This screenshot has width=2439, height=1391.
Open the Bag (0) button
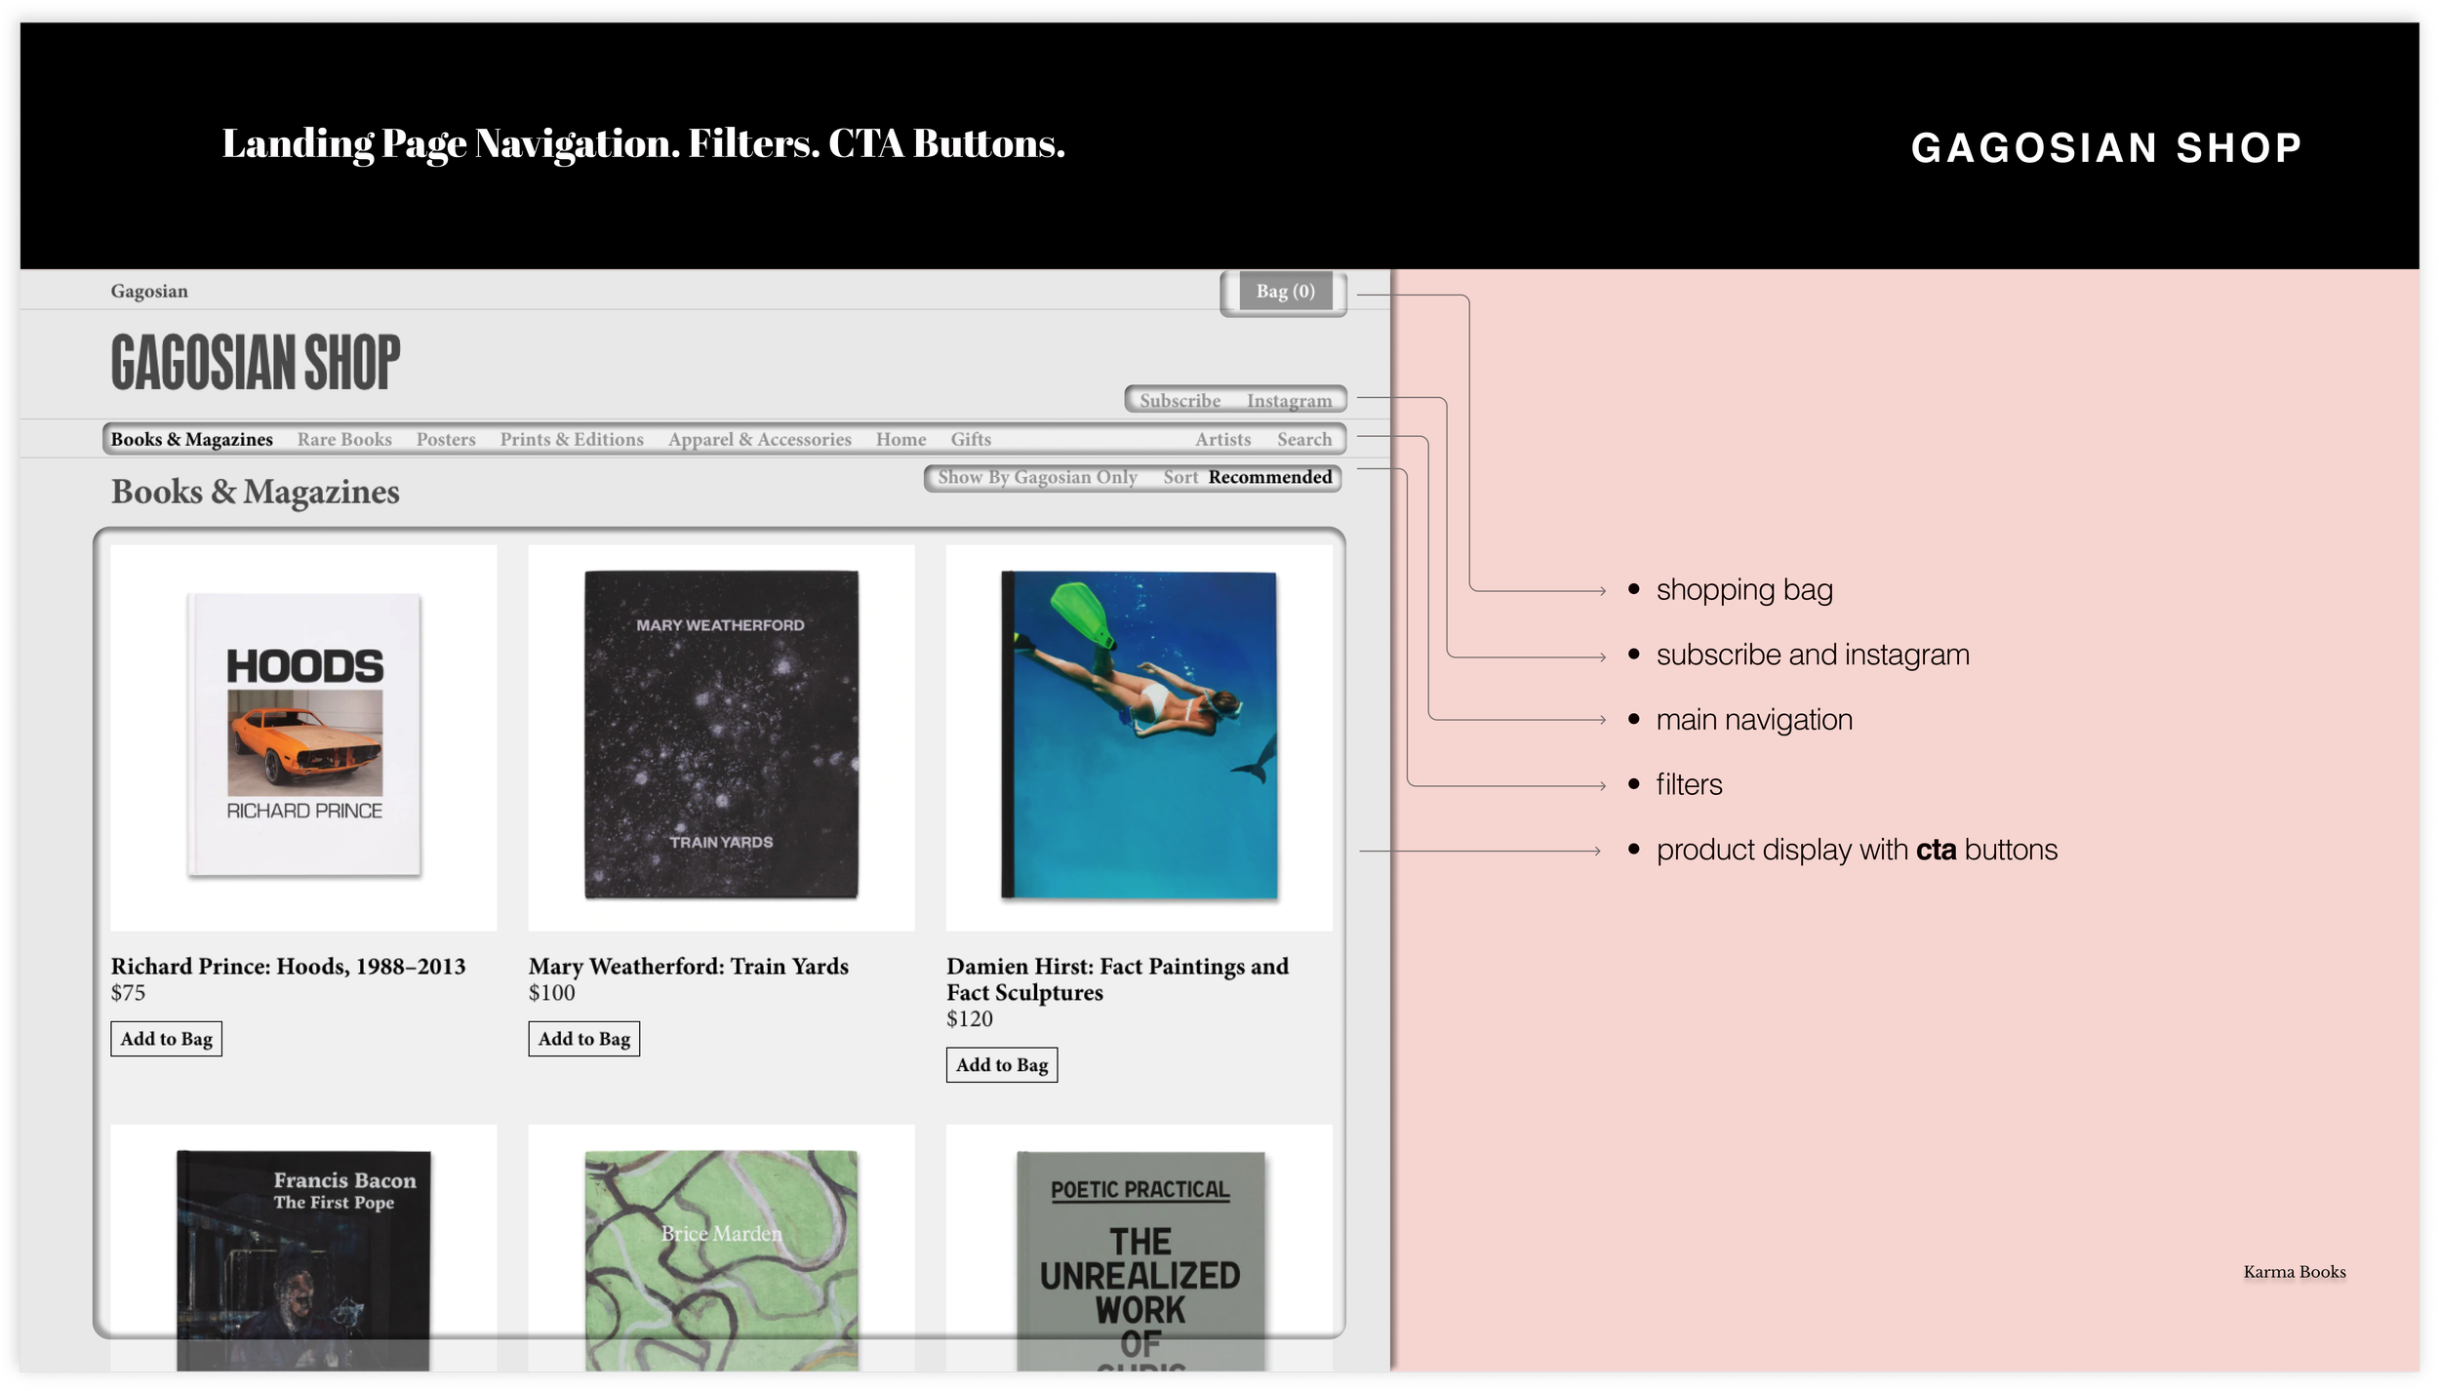coord(1285,292)
